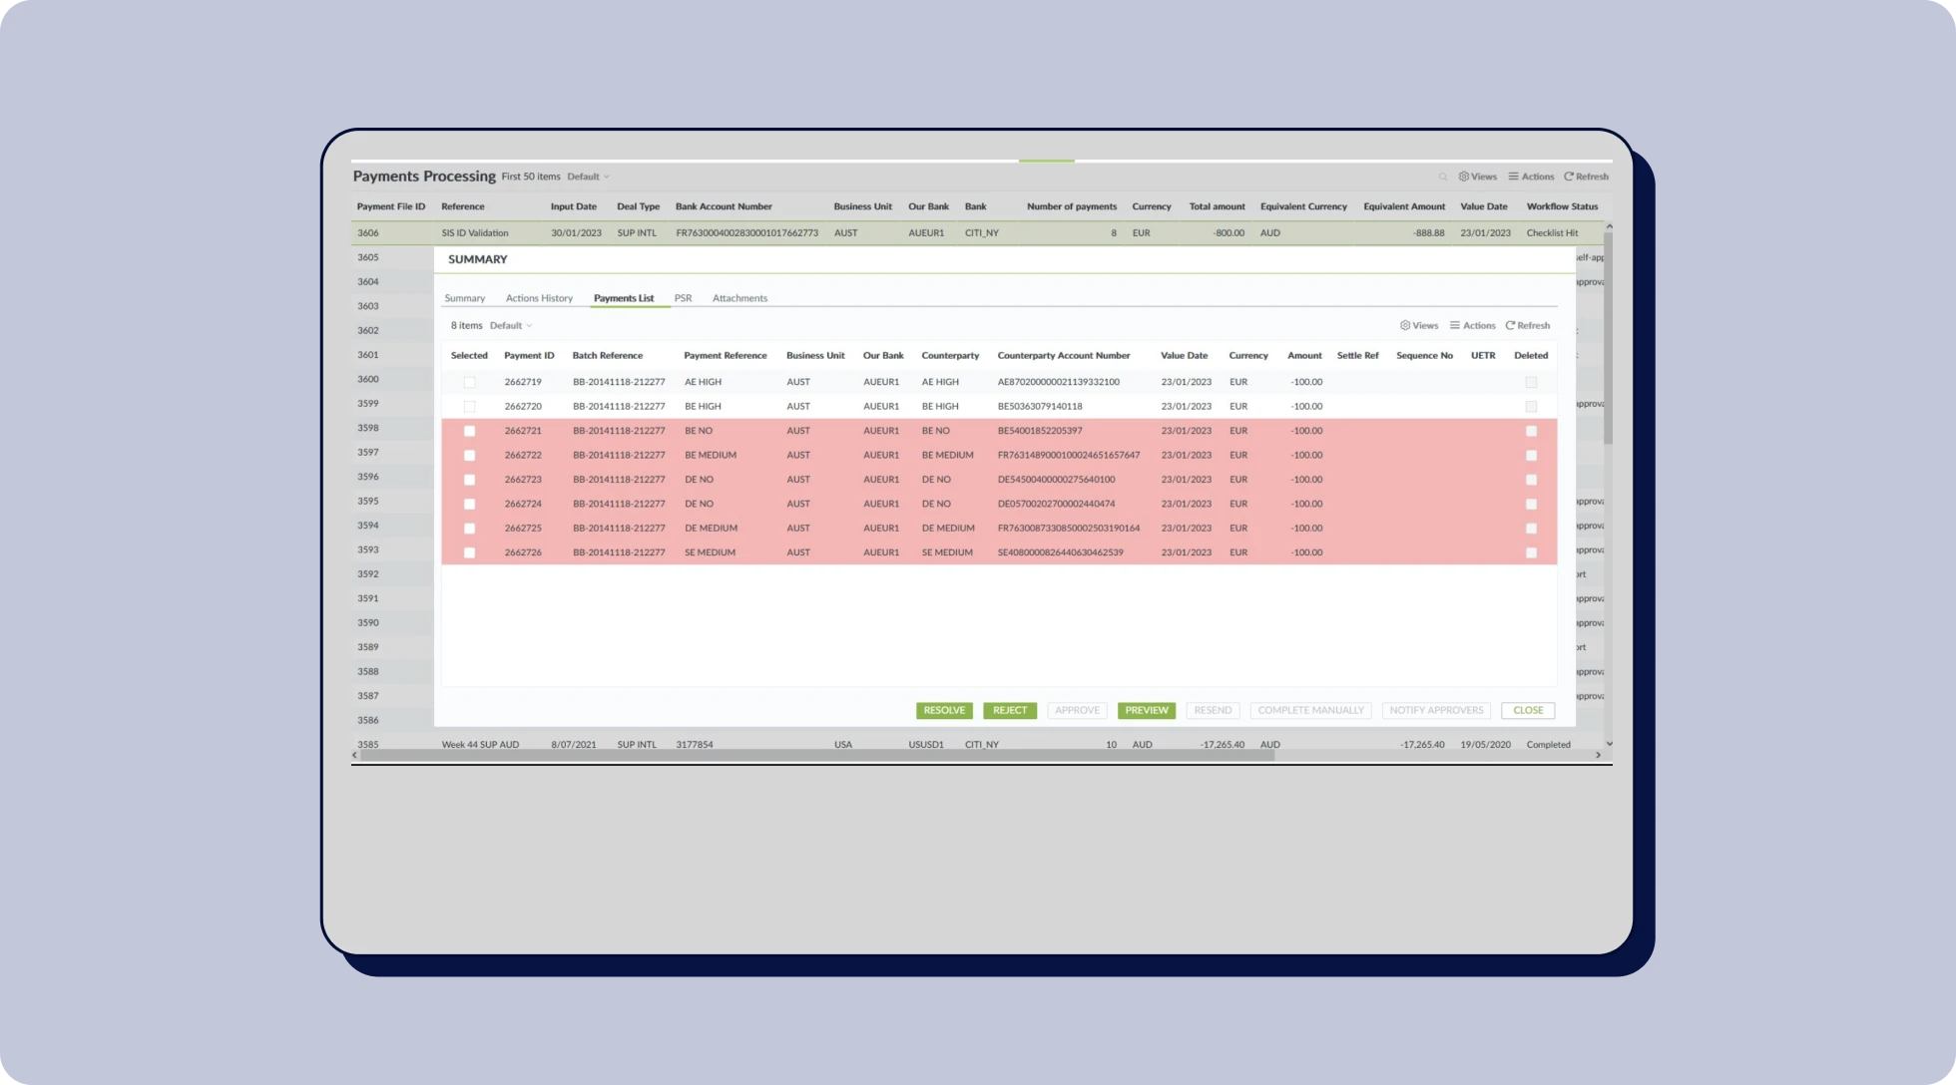Viewport: 1956px width, 1085px height.
Task: Click the right arrow of the horizontal scrollbar
Action: (x=1598, y=755)
